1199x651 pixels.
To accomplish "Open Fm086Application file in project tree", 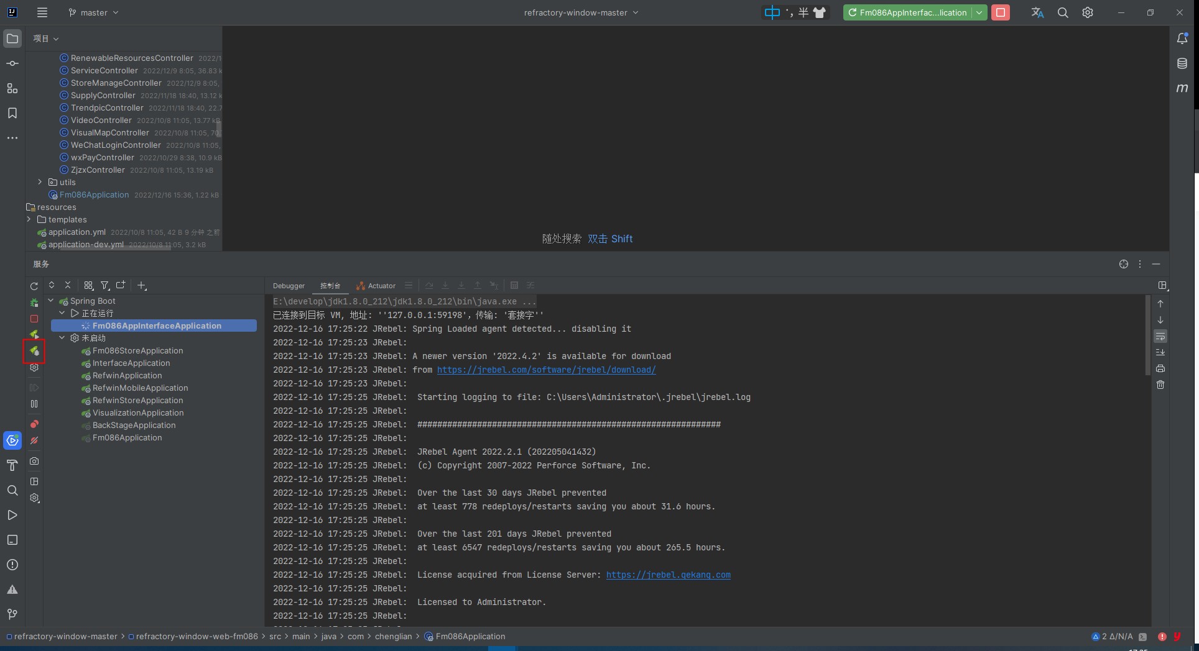I will pyautogui.click(x=94, y=194).
